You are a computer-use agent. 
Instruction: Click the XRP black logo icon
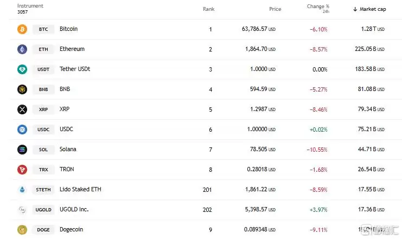pos(22,109)
